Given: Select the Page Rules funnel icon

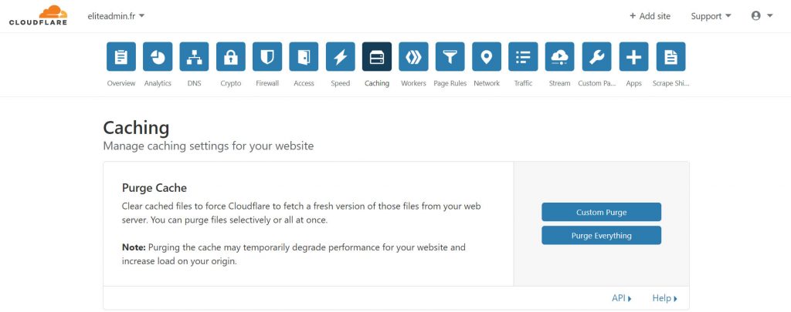Looking at the screenshot, I should pyautogui.click(x=450, y=56).
